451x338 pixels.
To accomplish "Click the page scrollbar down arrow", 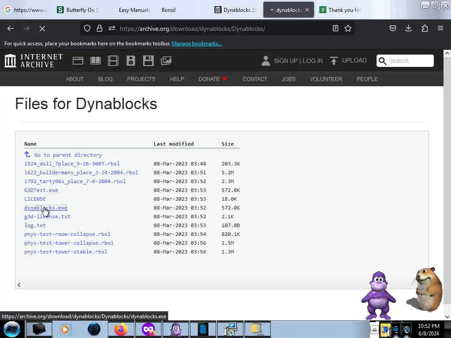I will [x=447, y=316].
